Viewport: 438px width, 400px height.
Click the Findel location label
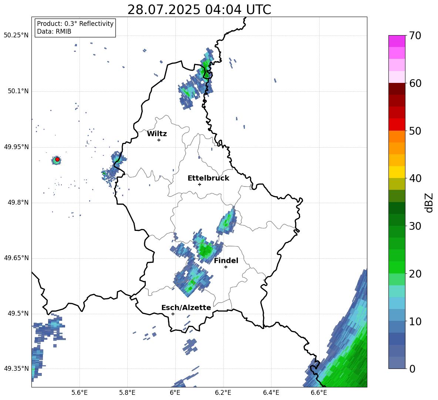tap(226, 260)
